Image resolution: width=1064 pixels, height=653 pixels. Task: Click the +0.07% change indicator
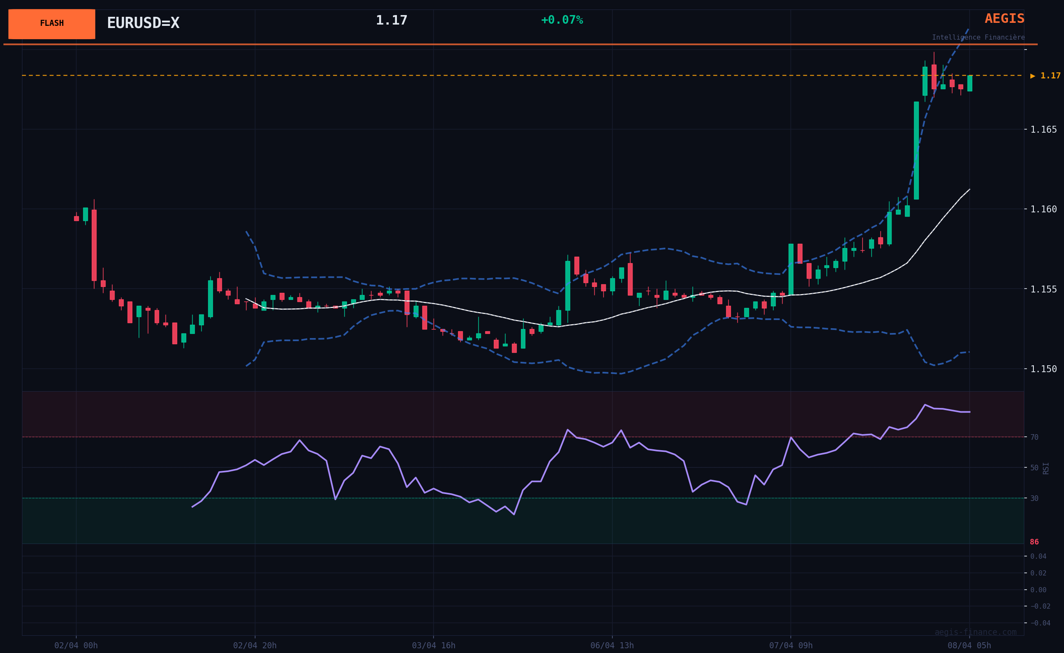pos(562,20)
